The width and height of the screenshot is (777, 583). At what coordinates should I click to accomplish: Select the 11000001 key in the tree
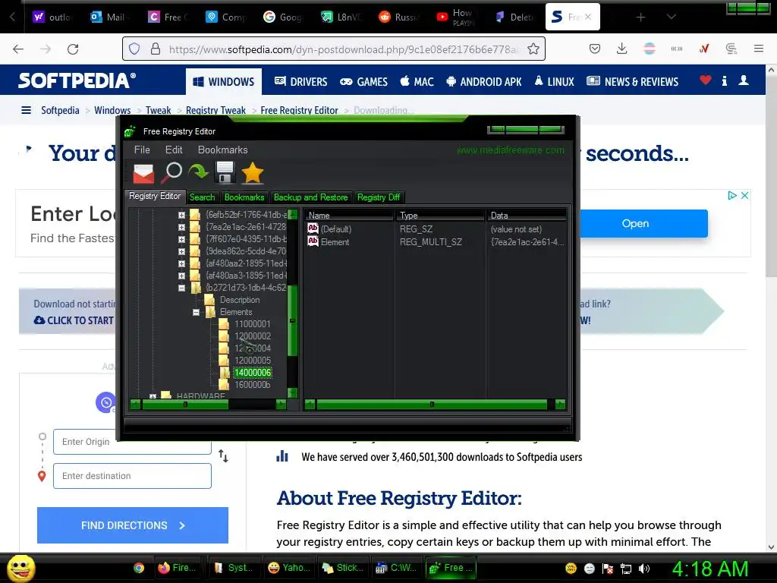252,323
